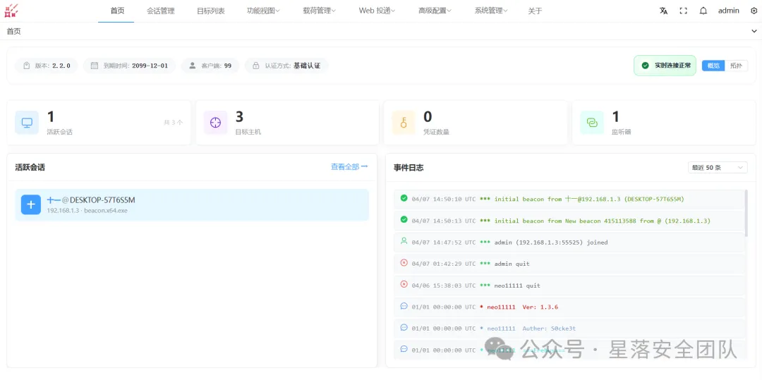
Task: Collapse the breadcrumb bar chevron at right
Action: (x=754, y=31)
